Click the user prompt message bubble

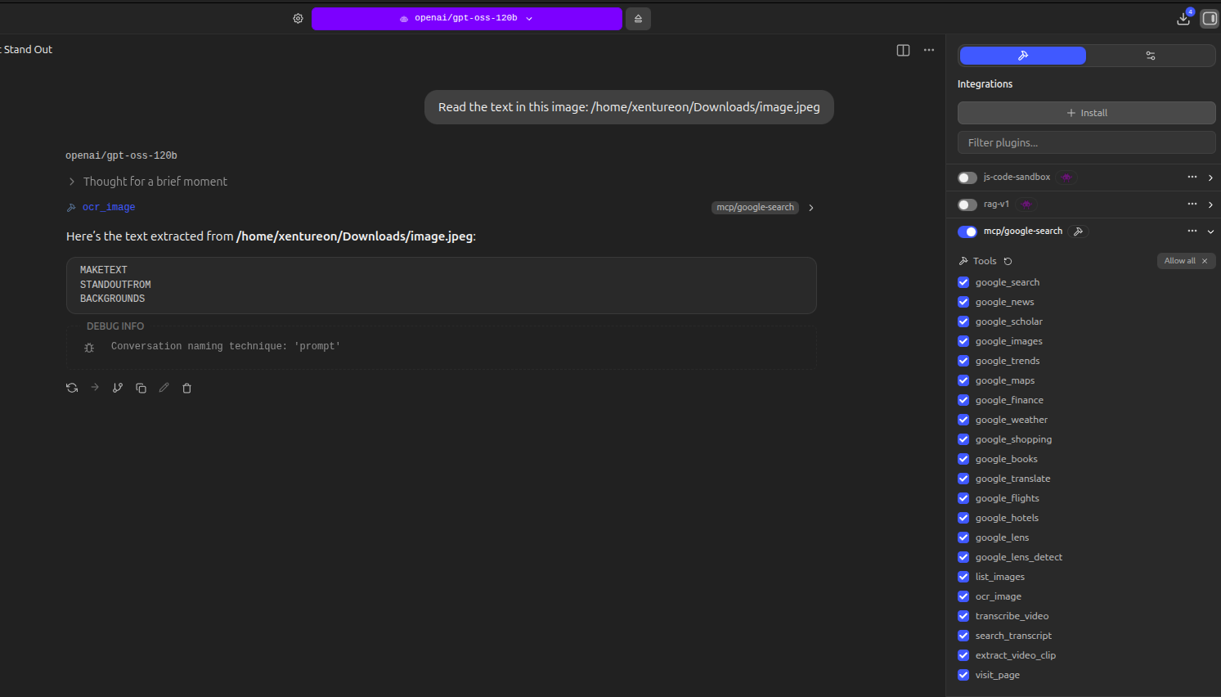629,107
